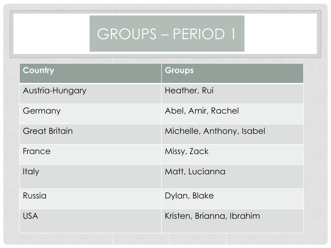
Task: Select the Russia cell
Action: tap(91, 199)
